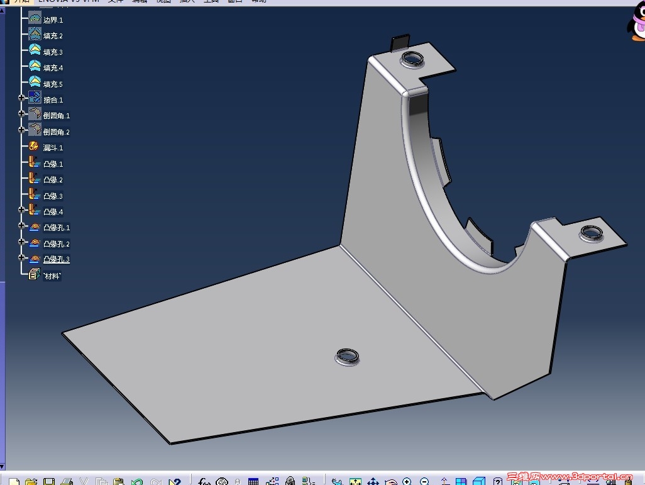Open the Formula f(x) tool
The image size is (645, 485).
[204, 481]
